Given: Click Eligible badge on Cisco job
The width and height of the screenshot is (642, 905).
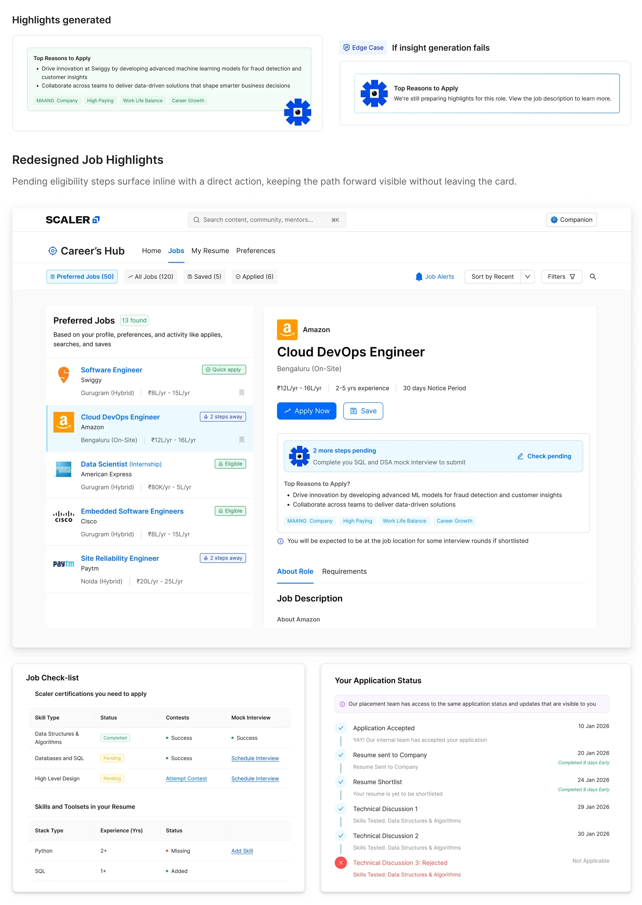Looking at the screenshot, I should pos(230,510).
